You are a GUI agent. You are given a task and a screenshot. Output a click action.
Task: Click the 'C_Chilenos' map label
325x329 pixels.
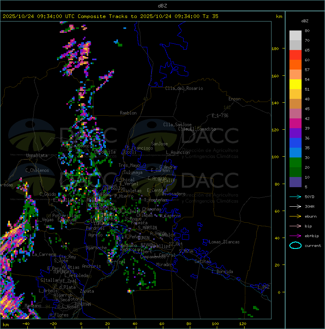[x=37, y=170]
